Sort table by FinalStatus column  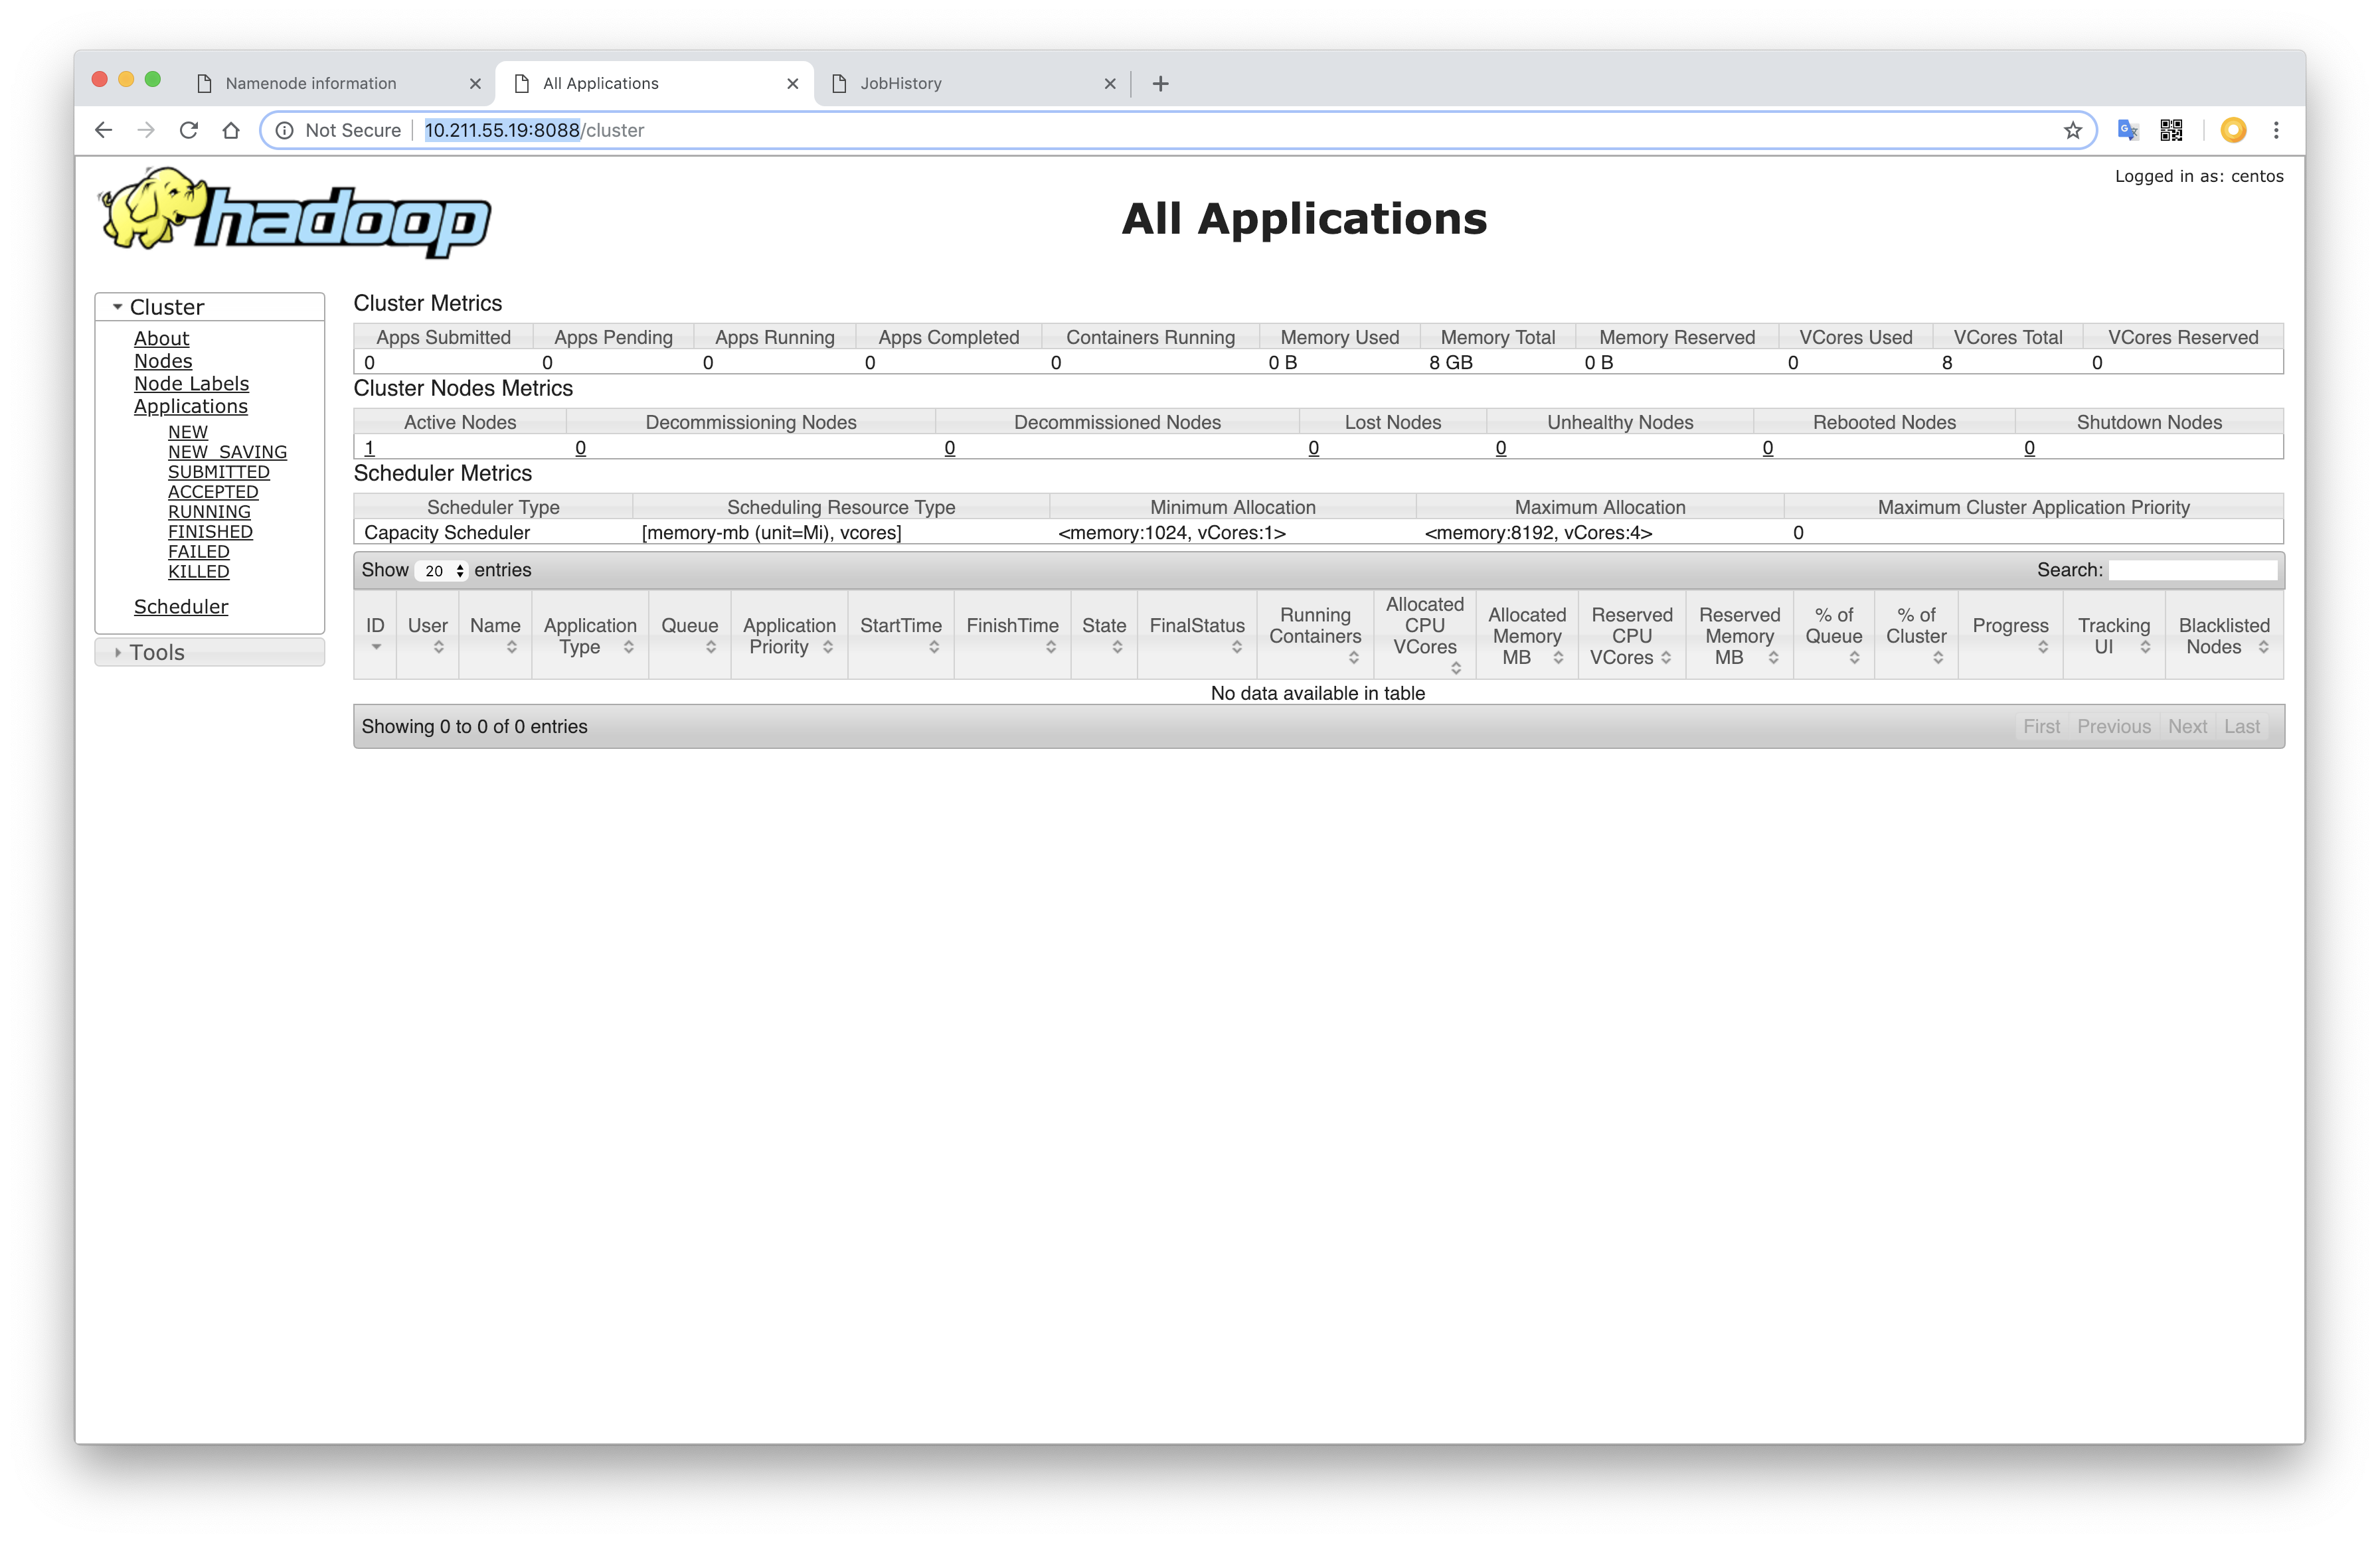click(x=1197, y=635)
